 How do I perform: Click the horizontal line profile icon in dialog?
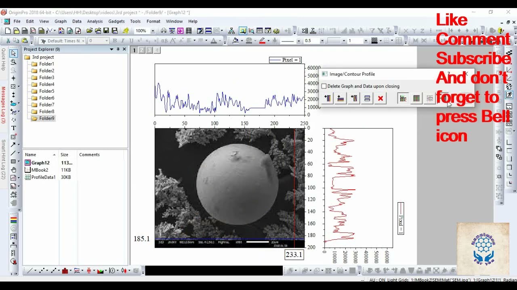tap(341, 98)
